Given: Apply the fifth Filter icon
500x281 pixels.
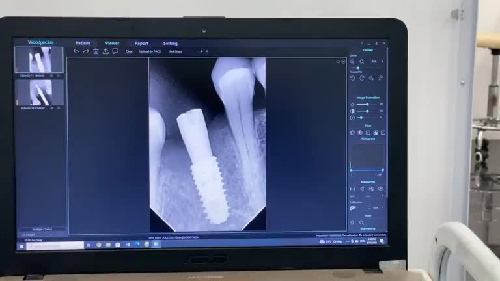Looking at the screenshot, I should [383, 133].
